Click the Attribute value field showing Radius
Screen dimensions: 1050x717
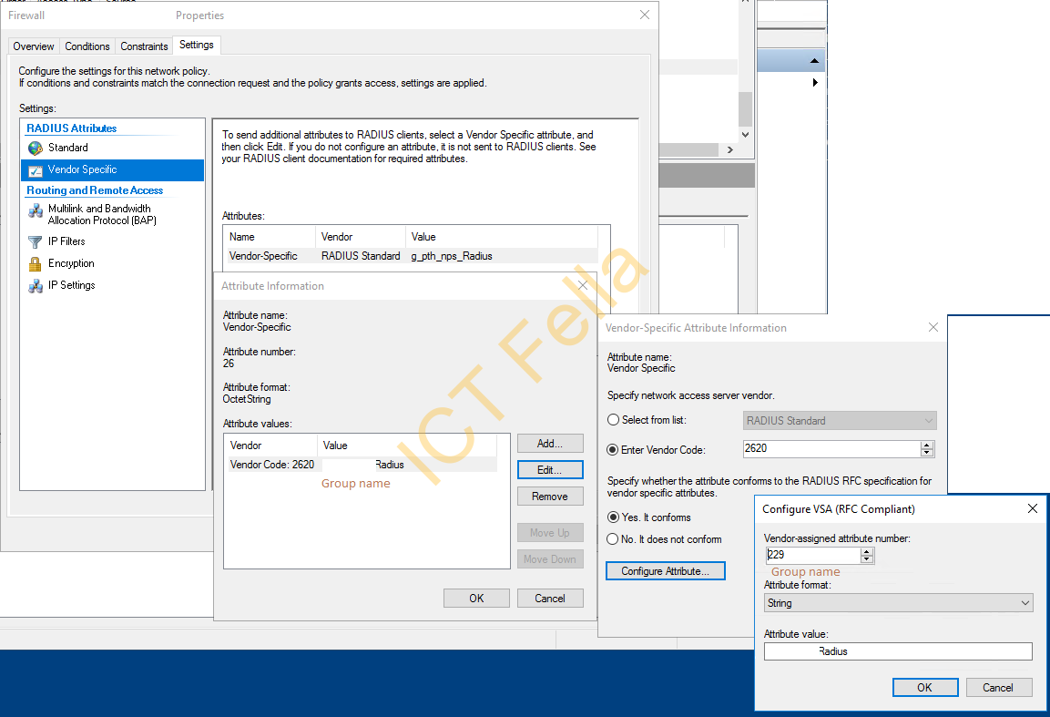(898, 650)
